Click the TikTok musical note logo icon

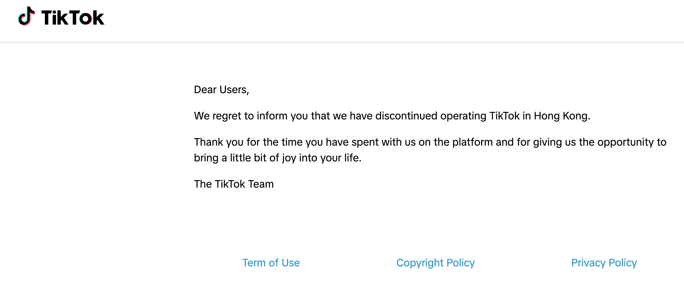pos(27,16)
